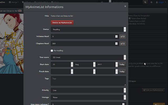Close the MyAnimeList Informations dialog
Screen dimensions: 168x105
[125, 6]
